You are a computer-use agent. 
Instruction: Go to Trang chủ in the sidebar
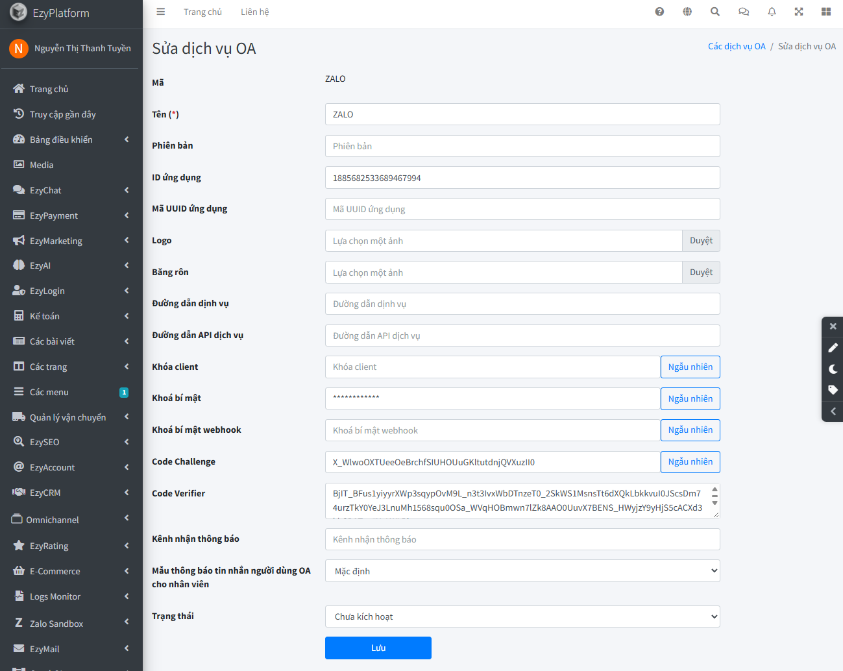point(71,89)
